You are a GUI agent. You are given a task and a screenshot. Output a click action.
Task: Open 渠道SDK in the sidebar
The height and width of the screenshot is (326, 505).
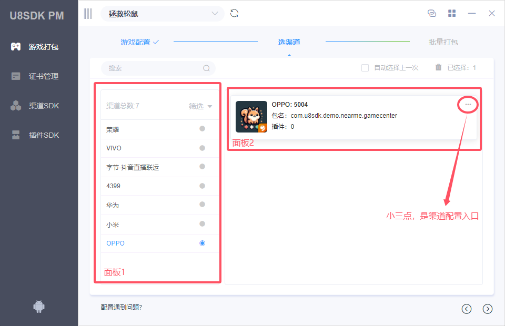38,106
